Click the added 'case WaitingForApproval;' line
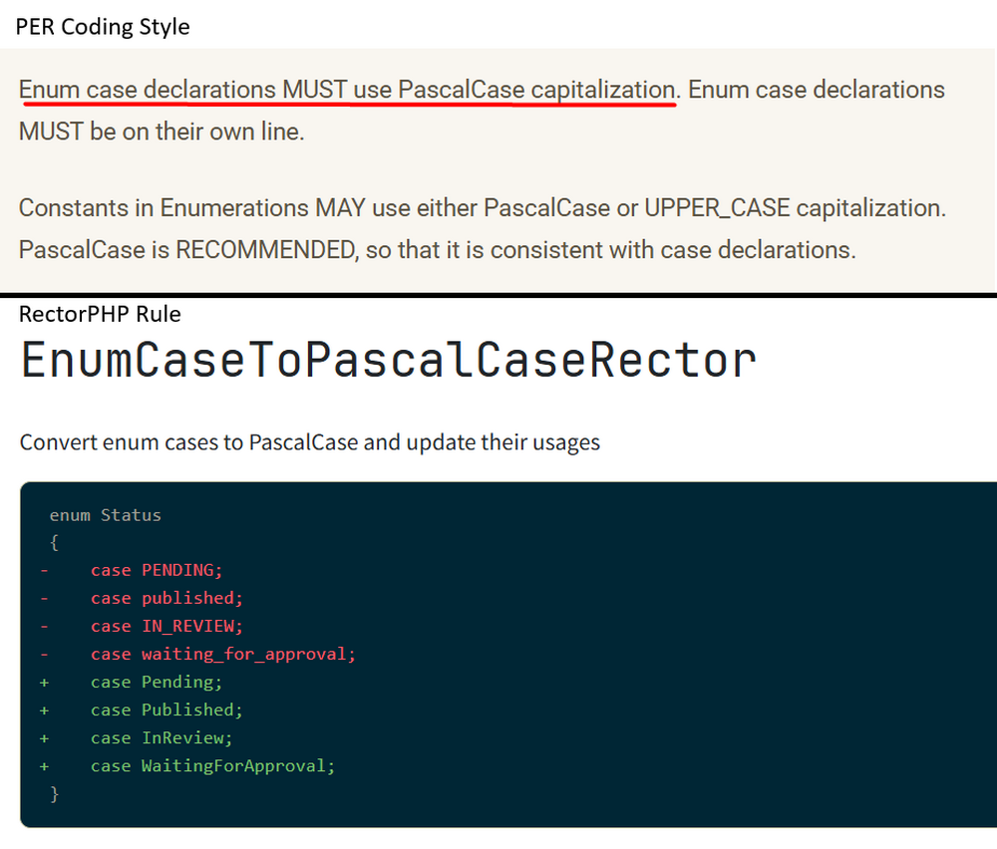 (x=212, y=765)
